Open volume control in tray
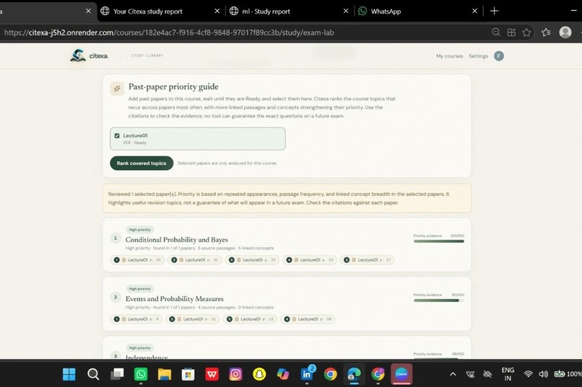Viewport: 582px width, 387px height. (x=544, y=375)
